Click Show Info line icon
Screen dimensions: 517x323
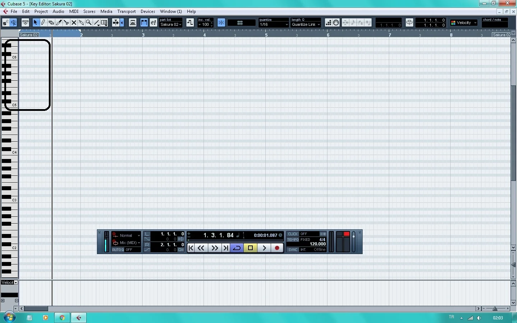tap(25, 23)
